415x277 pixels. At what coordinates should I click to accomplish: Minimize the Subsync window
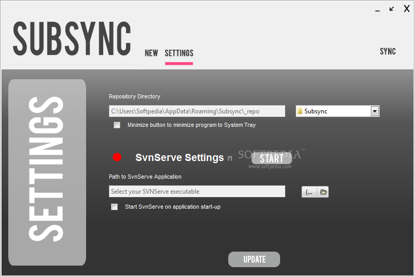(378, 10)
